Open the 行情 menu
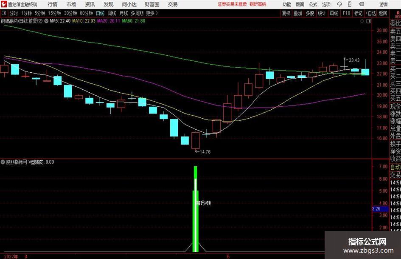Image resolution: width=401 pixels, height=259 pixels. 53,4
